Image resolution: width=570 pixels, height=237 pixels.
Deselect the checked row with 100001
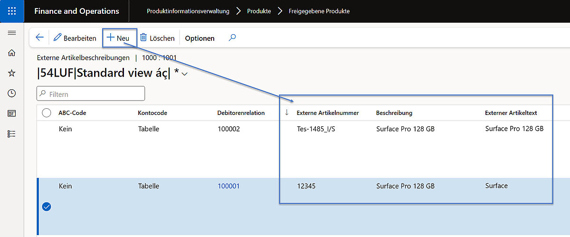click(47, 207)
